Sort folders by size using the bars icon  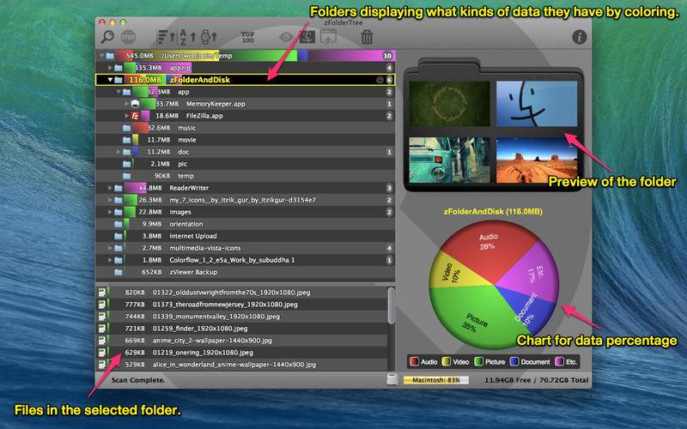tap(167, 37)
